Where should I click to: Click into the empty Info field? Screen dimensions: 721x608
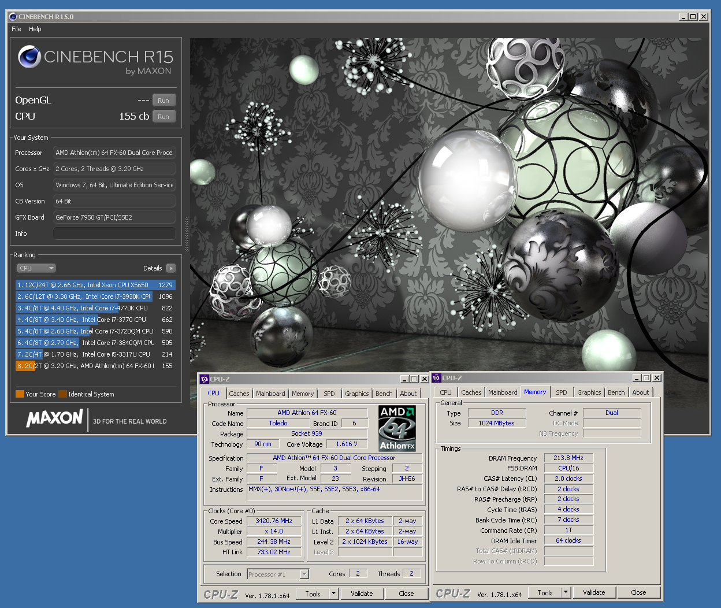pos(114,233)
